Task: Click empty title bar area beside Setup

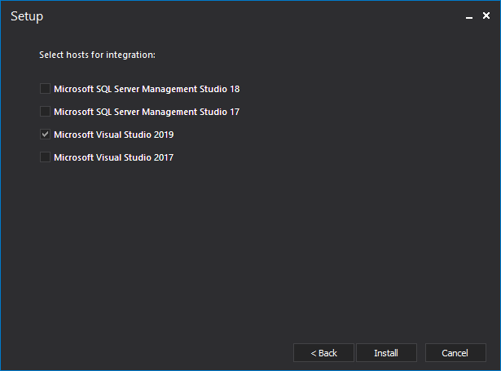Action: (x=244, y=16)
